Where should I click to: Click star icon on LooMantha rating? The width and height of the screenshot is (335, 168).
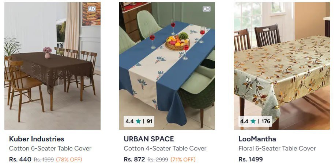(x=253, y=121)
